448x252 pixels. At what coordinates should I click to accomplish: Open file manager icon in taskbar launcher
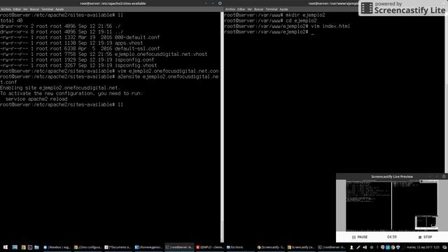tap(36, 247)
